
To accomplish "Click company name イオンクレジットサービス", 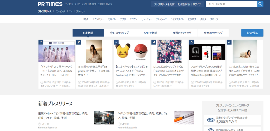I will (x=55, y=86).
